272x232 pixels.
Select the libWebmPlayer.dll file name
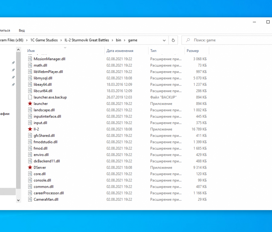click(x=48, y=72)
